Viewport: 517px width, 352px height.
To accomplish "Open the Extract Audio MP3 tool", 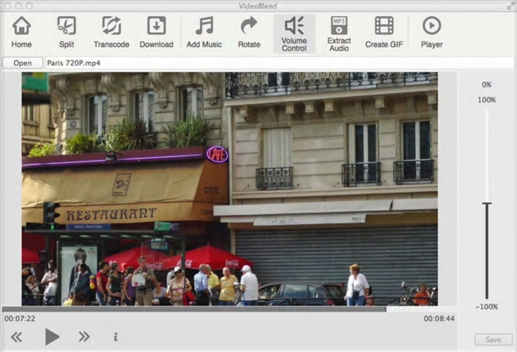I will click(x=339, y=33).
